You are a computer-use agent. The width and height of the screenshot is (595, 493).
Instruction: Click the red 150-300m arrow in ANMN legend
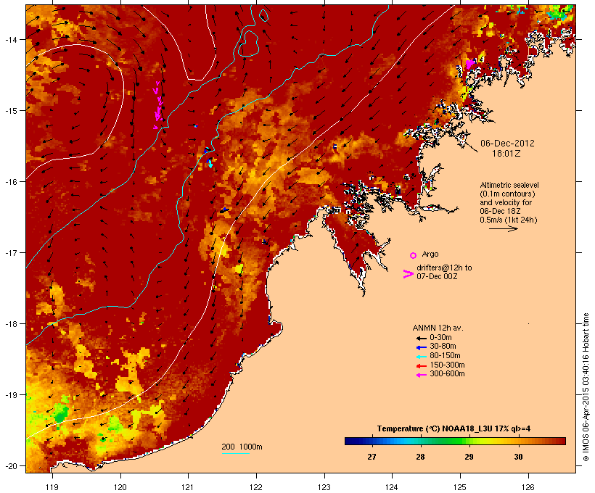pos(422,366)
